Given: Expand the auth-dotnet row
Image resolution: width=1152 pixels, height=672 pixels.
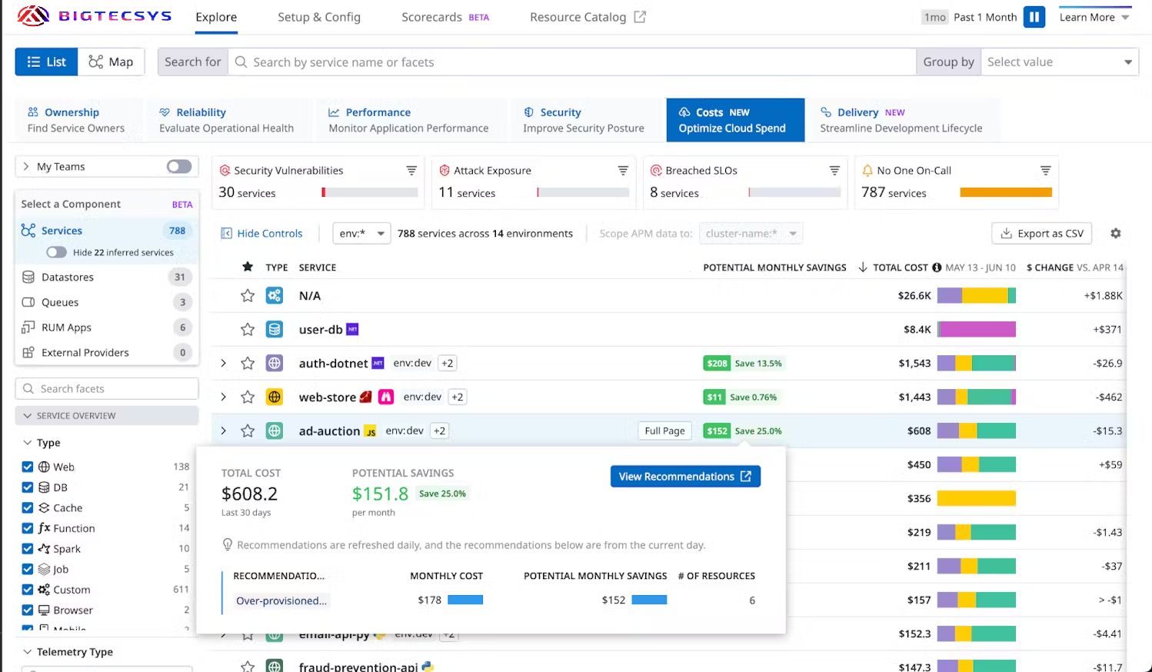Looking at the screenshot, I should (x=224, y=363).
